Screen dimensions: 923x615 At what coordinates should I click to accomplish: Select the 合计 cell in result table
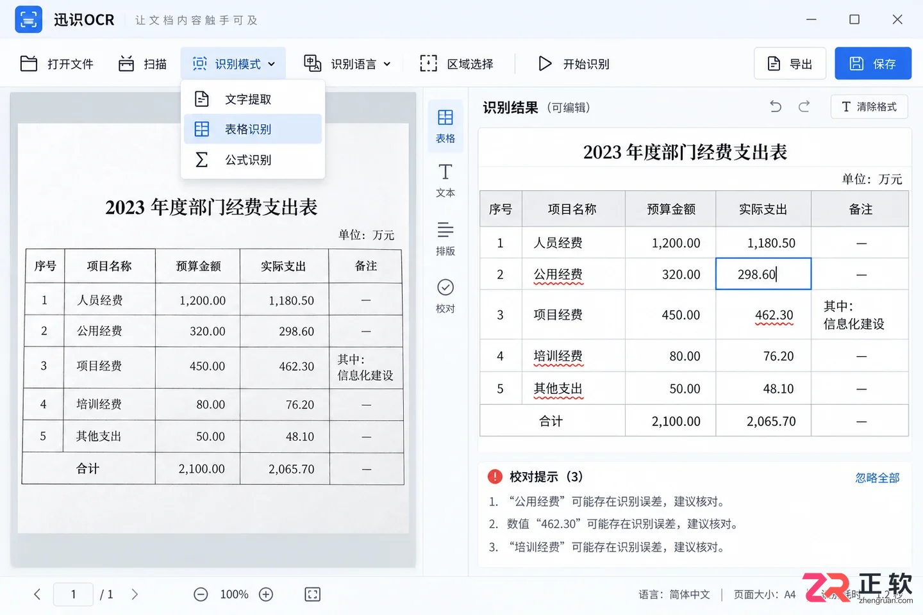coord(553,421)
